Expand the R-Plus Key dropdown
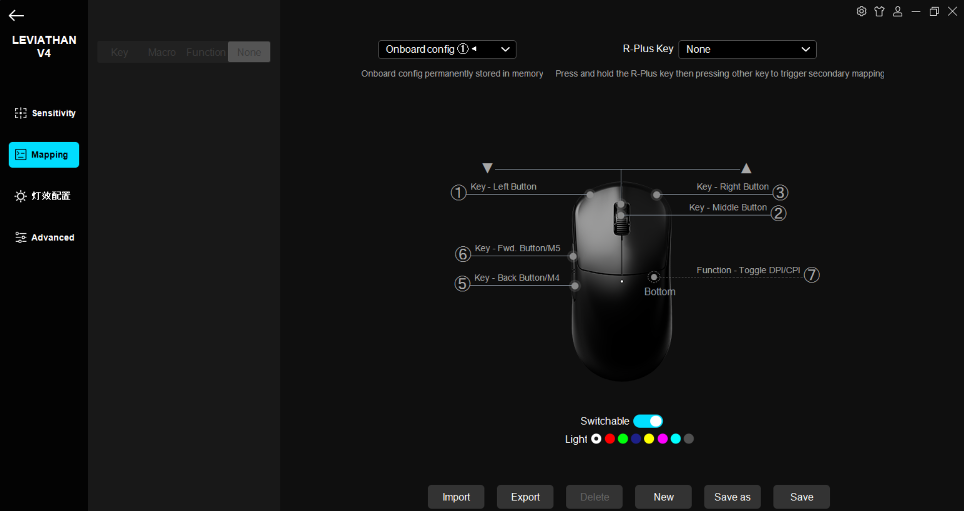964x511 pixels. [747, 49]
